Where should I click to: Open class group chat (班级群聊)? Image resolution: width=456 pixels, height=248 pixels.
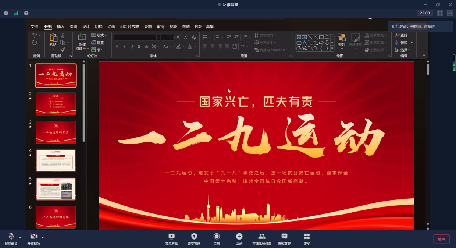click(284, 237)
